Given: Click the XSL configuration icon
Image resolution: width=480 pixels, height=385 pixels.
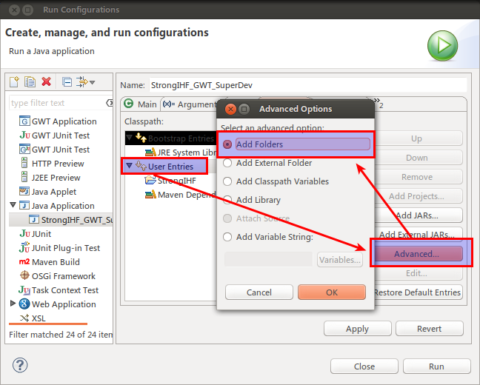Looking at the screenshot, I should 24,318.
